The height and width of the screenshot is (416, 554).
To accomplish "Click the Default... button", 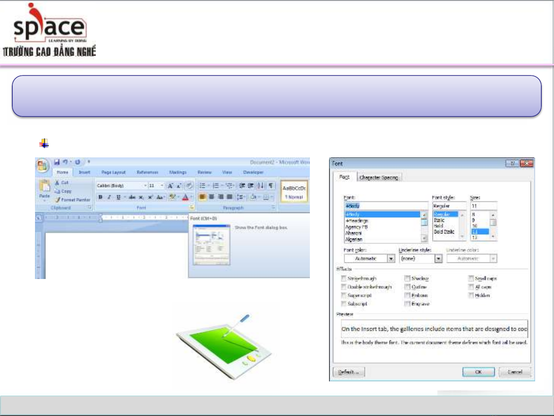I will [348, 372].
